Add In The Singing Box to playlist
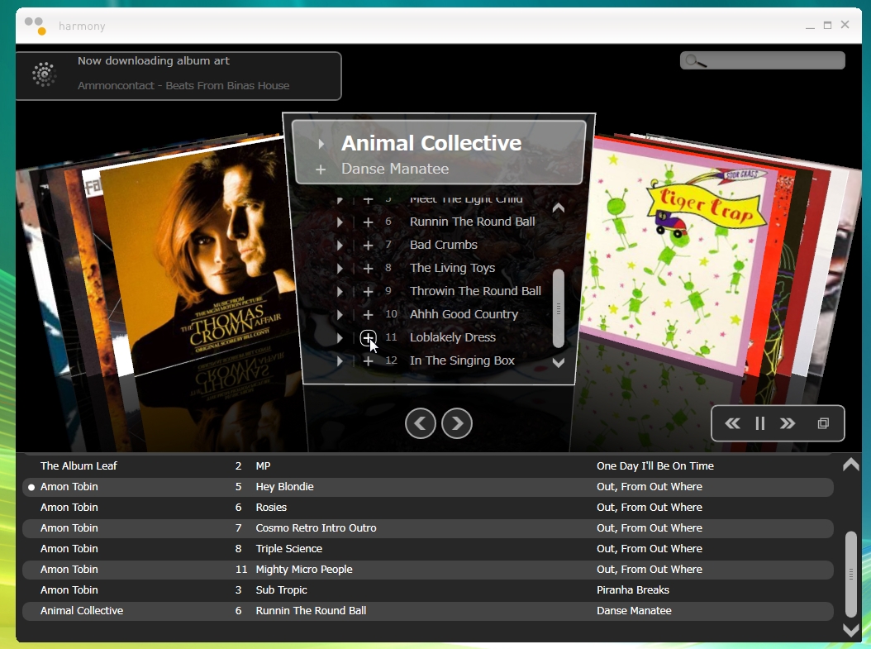This screenshot has height=649, width=871. click(368, 361)
